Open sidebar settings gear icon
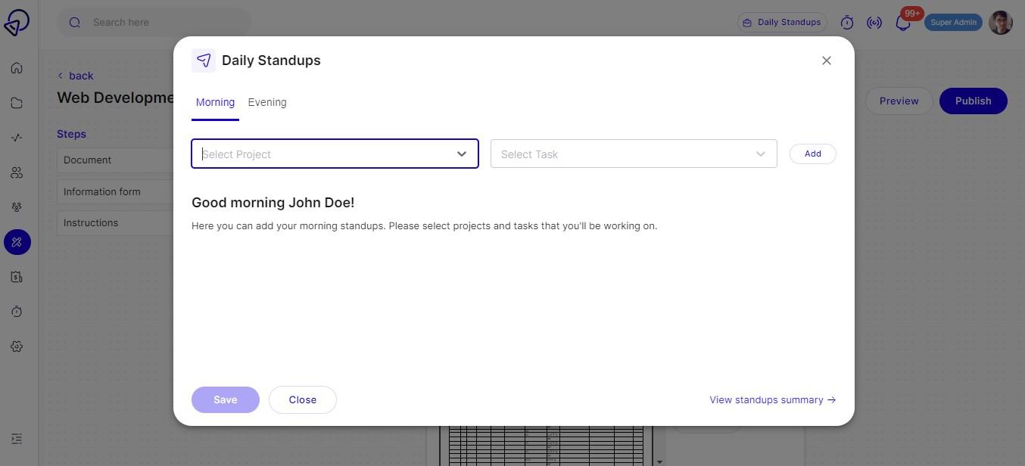This screenshot has height=466, width=1025. tap(16, 346)
